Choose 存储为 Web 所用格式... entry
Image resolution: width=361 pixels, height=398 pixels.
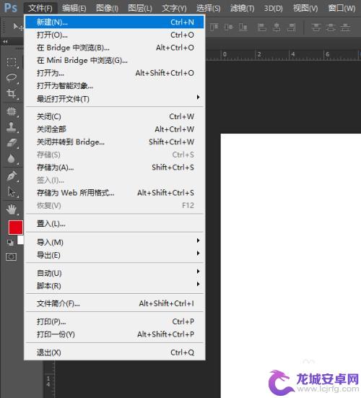click(x=114, y=193)
